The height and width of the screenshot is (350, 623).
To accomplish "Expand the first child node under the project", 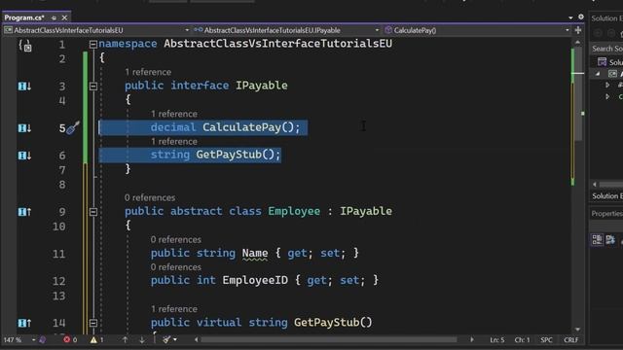I will pos(607,85).
